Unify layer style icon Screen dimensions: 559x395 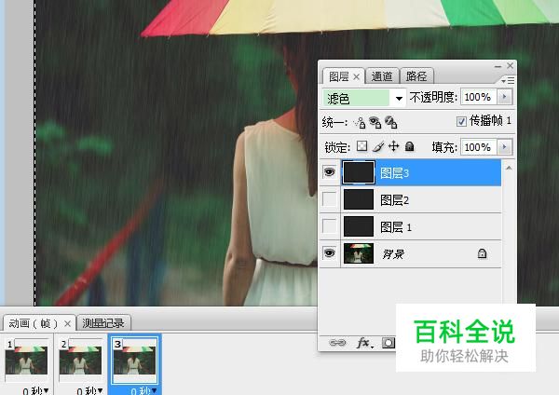(x=391, y=122)
